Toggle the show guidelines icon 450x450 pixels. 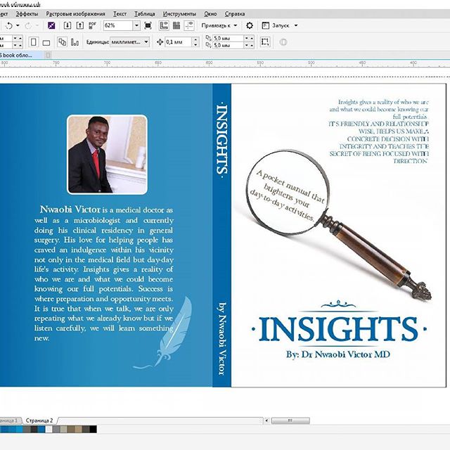(189, 25)
